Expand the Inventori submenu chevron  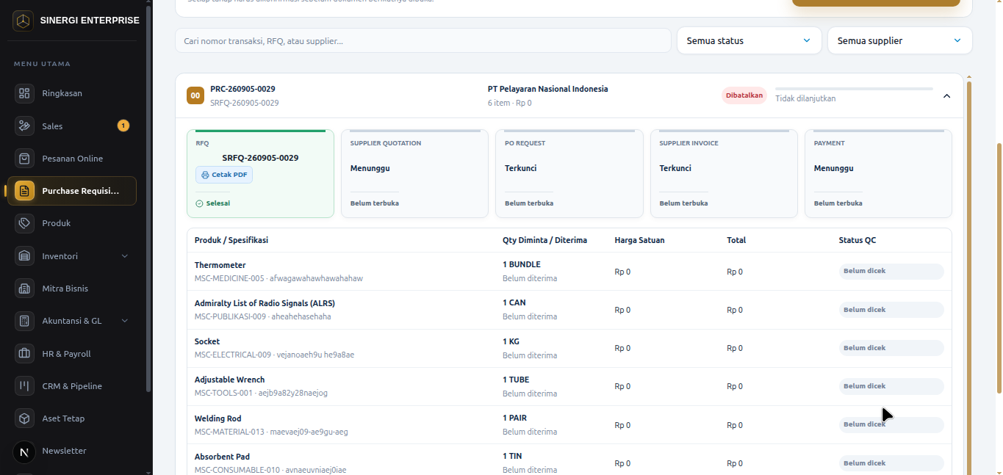tap(124, 256)
